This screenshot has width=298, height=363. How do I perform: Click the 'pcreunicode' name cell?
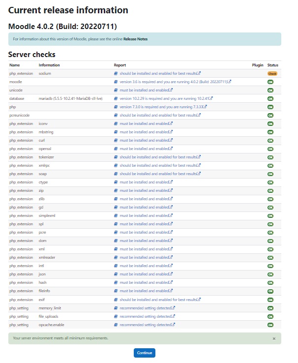click(x=20, y=115)
